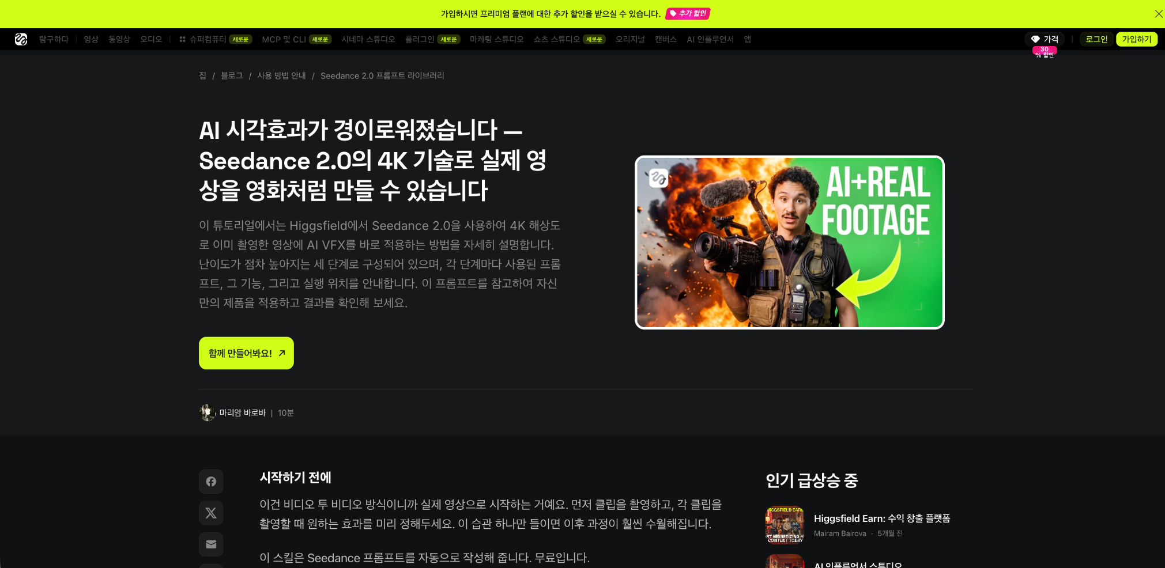Screen dimensions: 1165x568
Task: Share article on Facebook icon
Action: [211, 482]
